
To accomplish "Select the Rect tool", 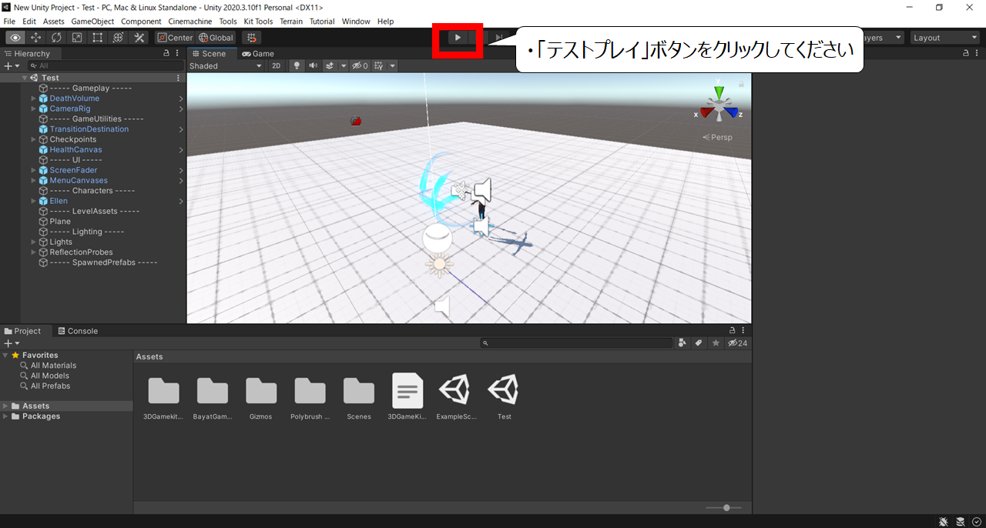I will click(x=98, y=38).
